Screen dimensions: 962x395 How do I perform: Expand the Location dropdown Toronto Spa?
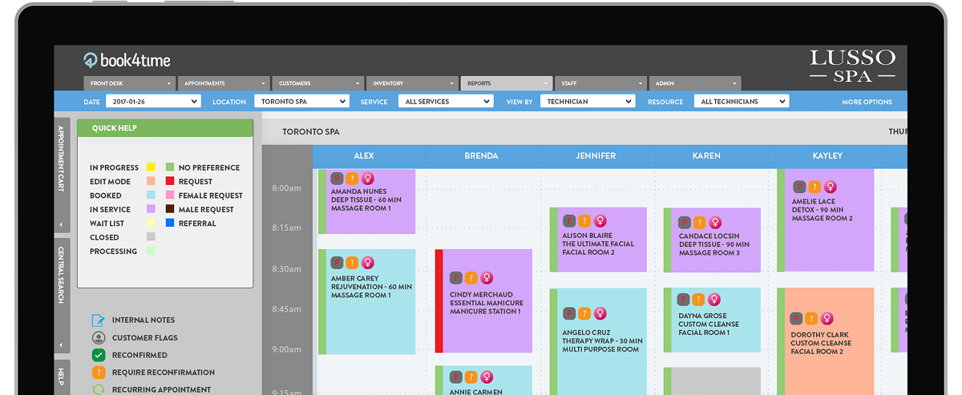click(x=301, y=102)
